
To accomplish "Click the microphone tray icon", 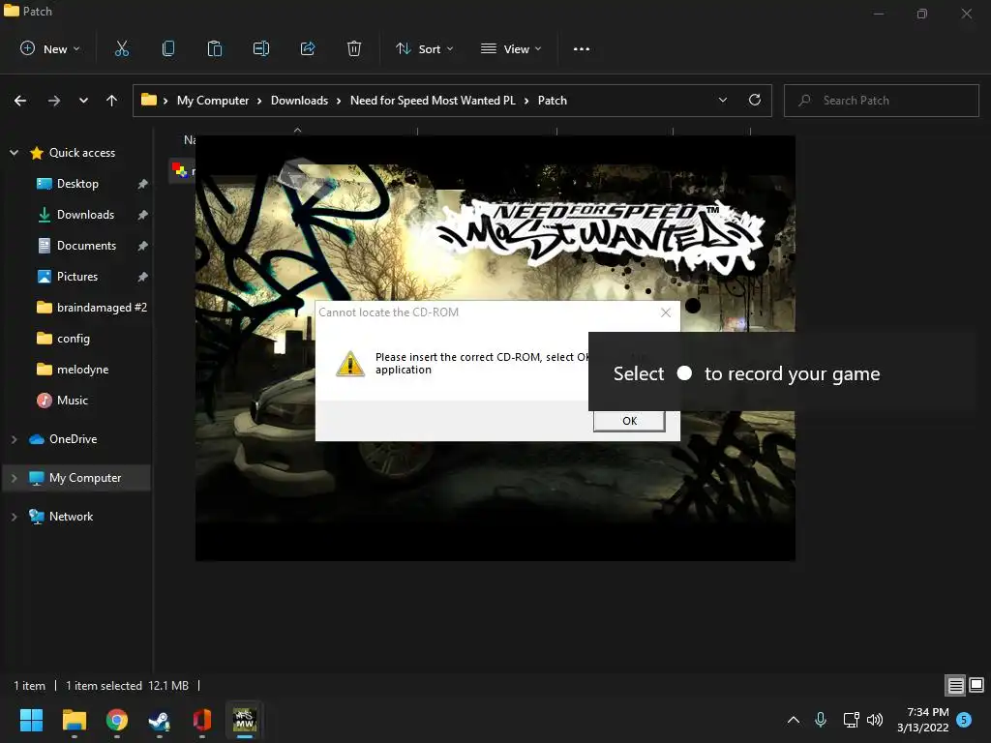I will pos(821,719).
